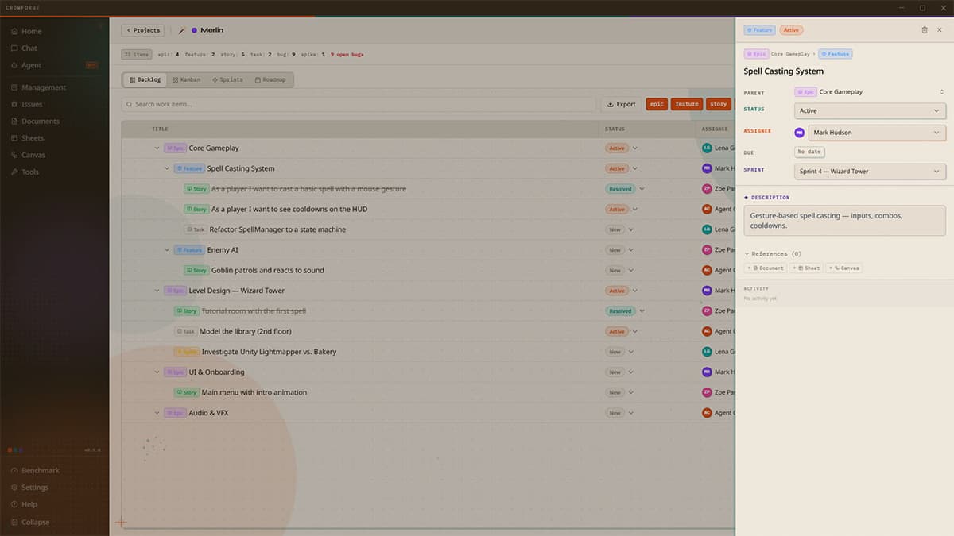Switch to the Backlog tab
The width and height of the screenshot is (954, 536).
145,79
